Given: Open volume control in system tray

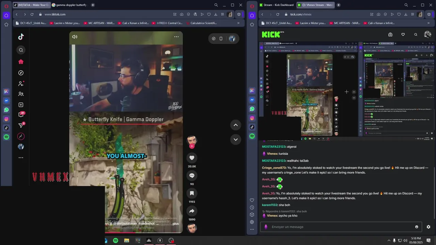Looking at the screenshot, I should tap(405, 241).
